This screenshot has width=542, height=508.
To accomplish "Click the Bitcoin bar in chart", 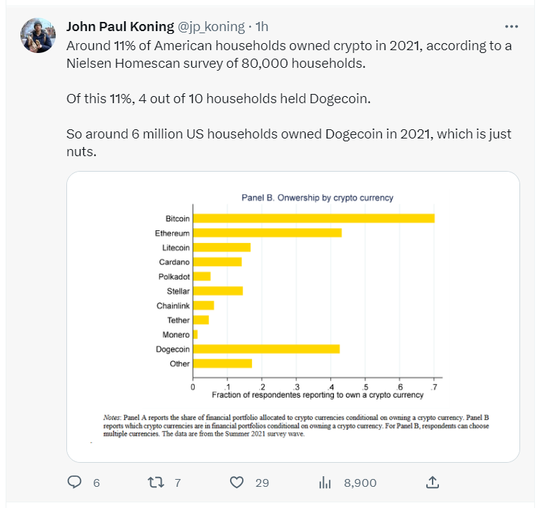I will [x=313, y=218].
